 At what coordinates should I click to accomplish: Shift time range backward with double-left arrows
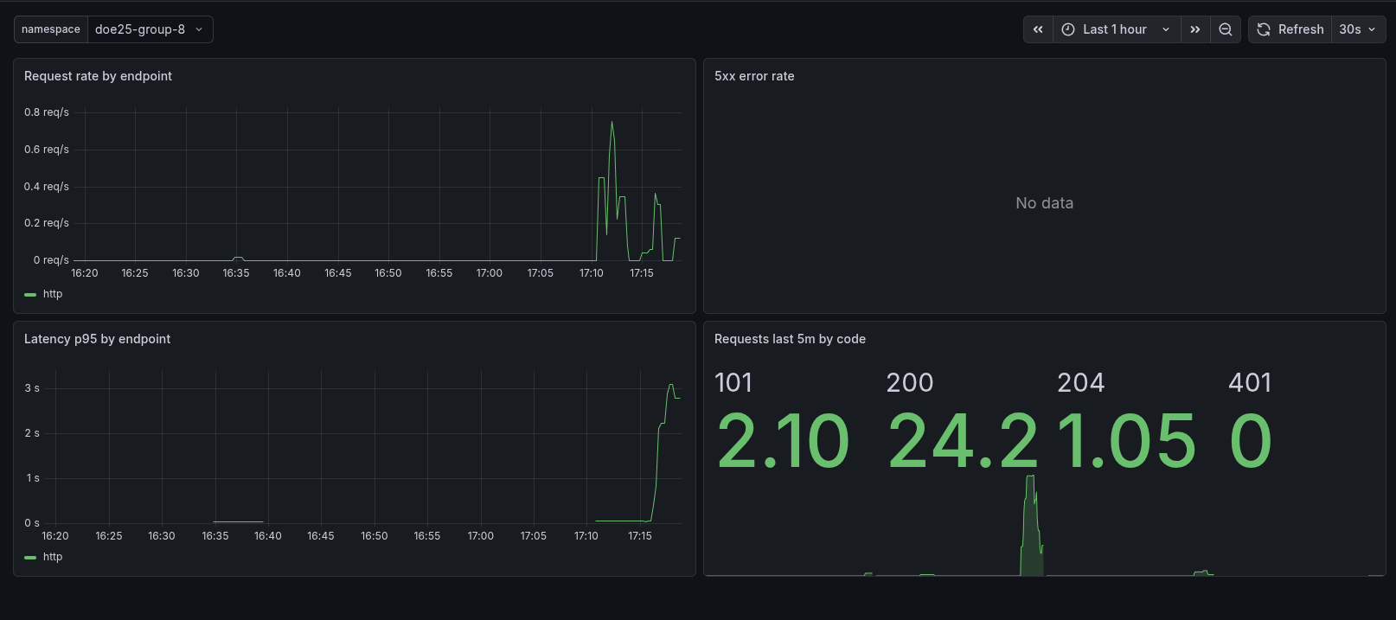(1038, 29)
